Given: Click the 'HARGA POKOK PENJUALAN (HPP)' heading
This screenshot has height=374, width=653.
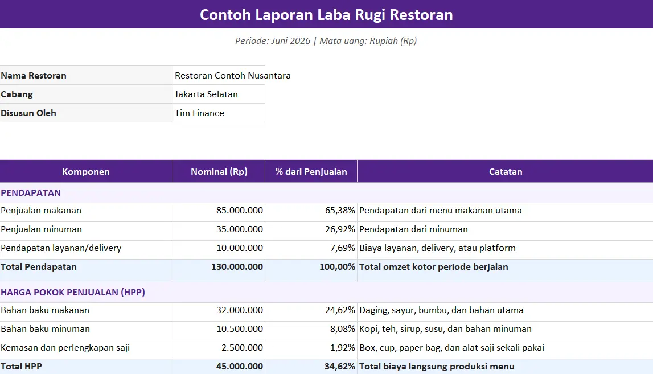Looking at the screenshot, I should pyautogui.click(x=73, y=293).
